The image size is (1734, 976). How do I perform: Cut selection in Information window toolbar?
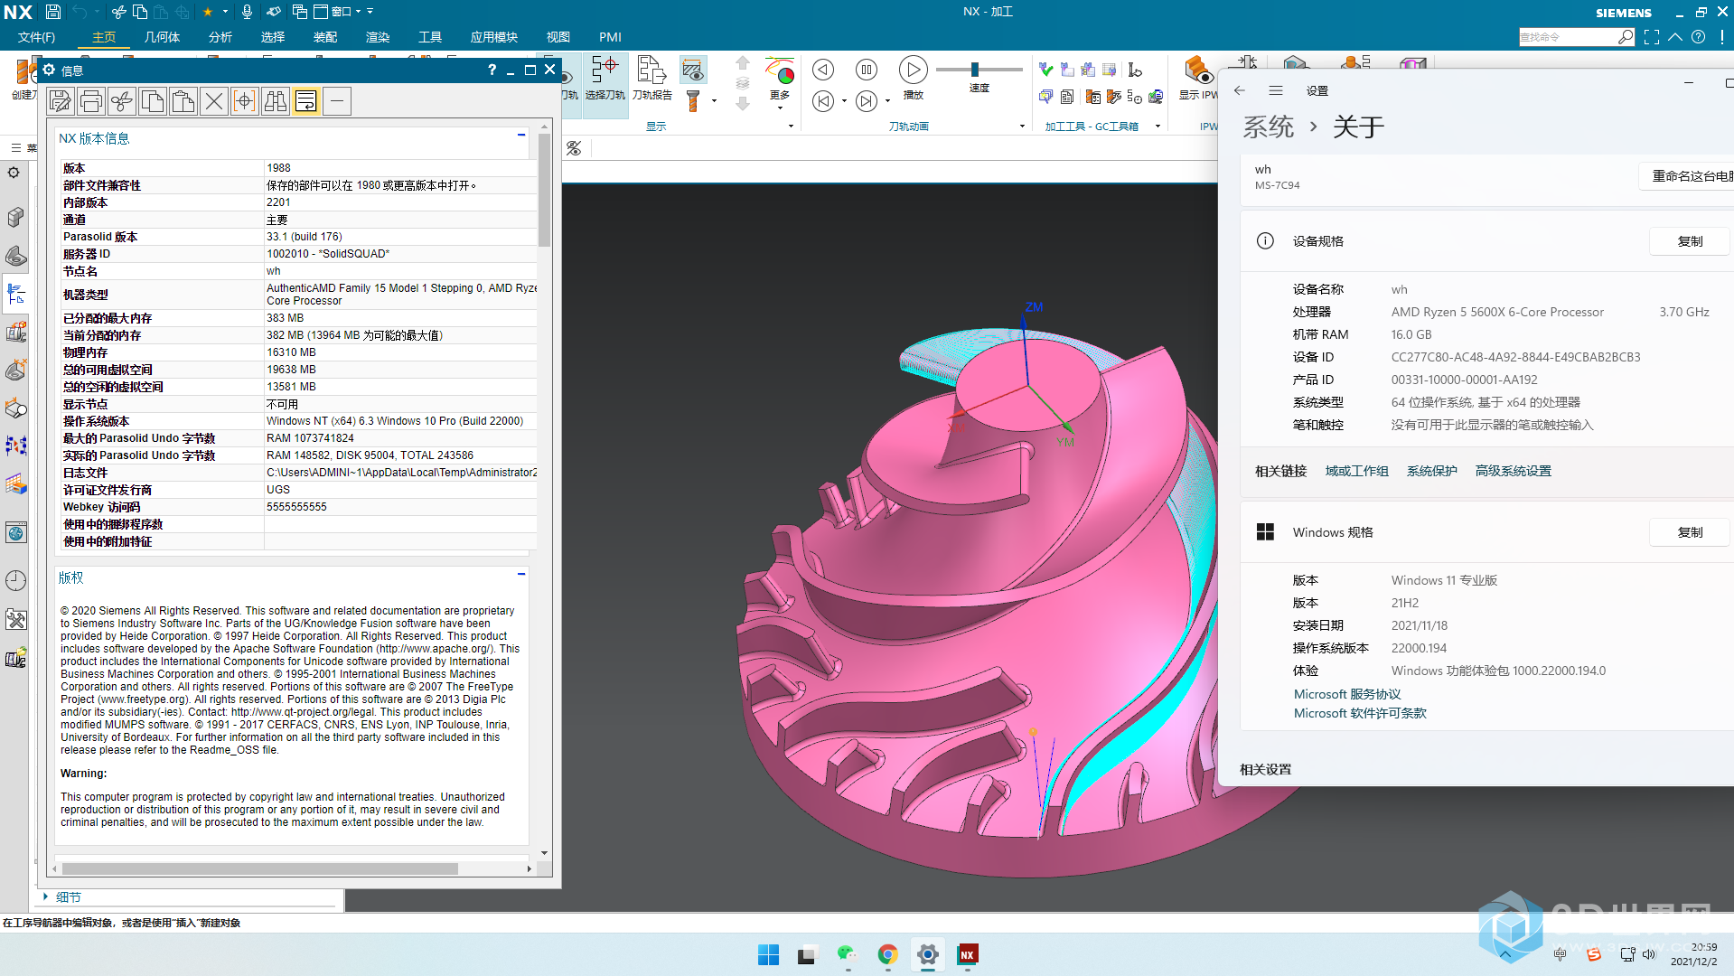pyautogui.click(x=122, y=101)
